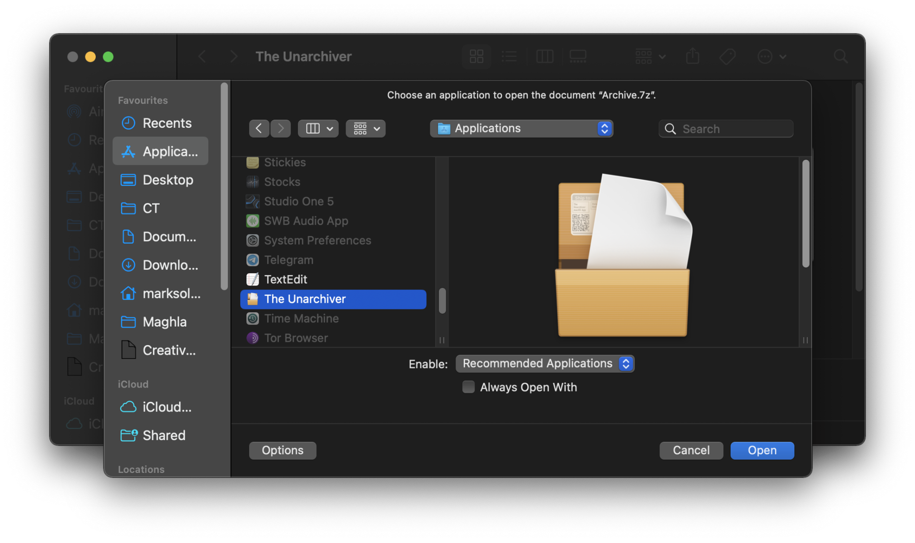Click the Downloads arrow icon in sidebar
The image size is (915, 543).
128,265
